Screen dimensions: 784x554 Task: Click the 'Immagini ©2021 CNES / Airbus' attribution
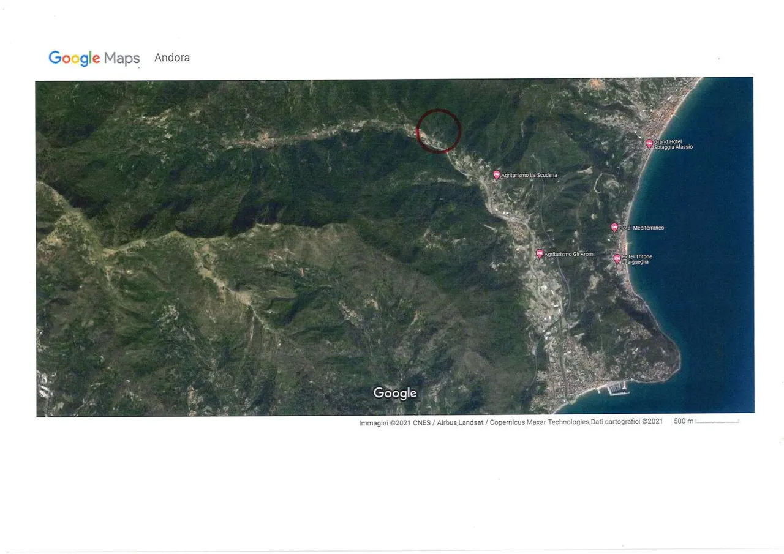pyautogui.click(x=408, y=422)
